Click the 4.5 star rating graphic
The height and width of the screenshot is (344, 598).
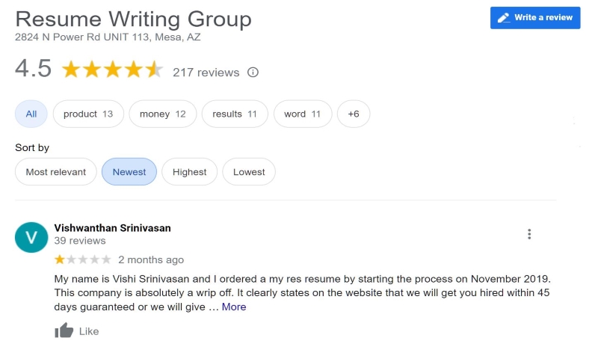point(113,70)
